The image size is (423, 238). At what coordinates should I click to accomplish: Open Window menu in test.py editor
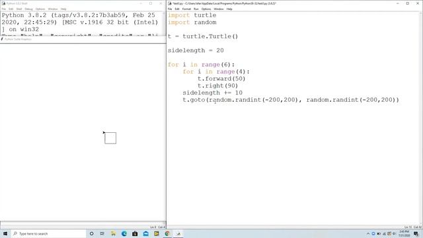tap(219, 9)
